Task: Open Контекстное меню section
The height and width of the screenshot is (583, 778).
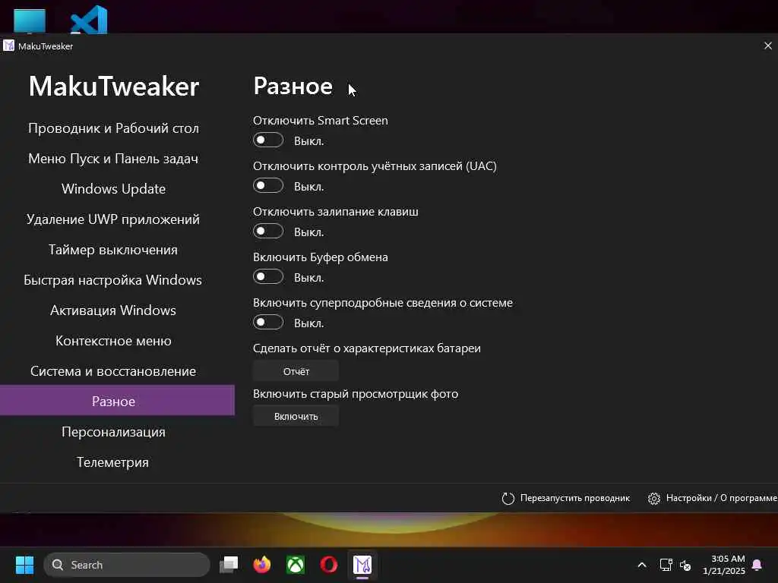Action: click(x=114, y=341)
